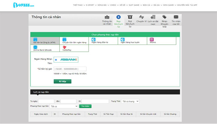Viewport: 217px width, 124px height.
Task: Open the Phương thức nạp tiền dropdown
Action: click(x=64, y=106)
